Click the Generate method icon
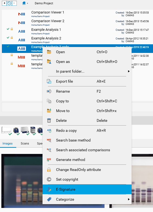This screenshot has width=153, height=212. (49, 160)
